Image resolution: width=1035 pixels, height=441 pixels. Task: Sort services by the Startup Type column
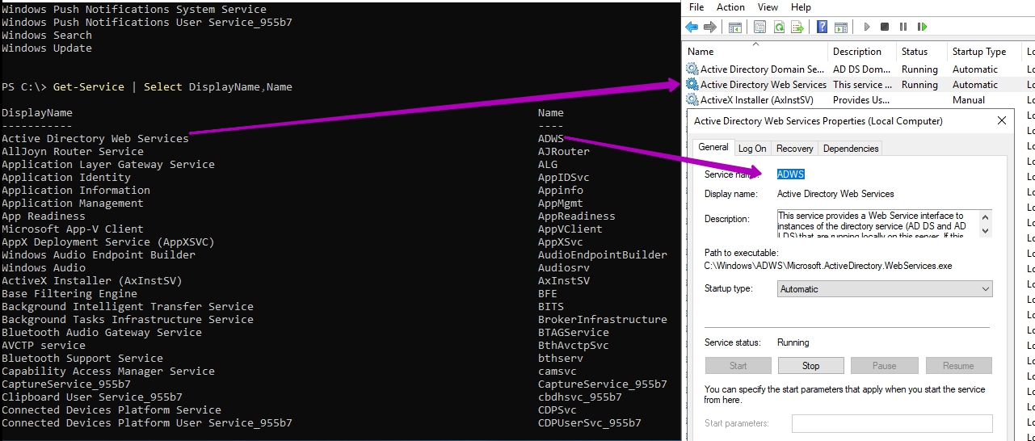(978, 52)
